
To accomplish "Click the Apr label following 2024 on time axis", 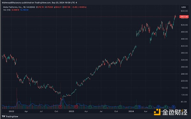I will click(146, 111).
